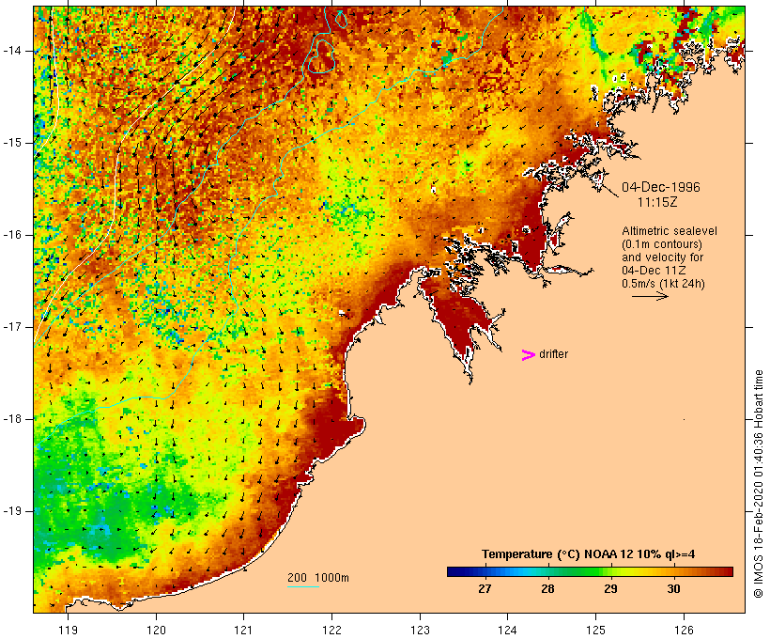Click the date '04-Dec-1996' text

[x=661, y=187]
